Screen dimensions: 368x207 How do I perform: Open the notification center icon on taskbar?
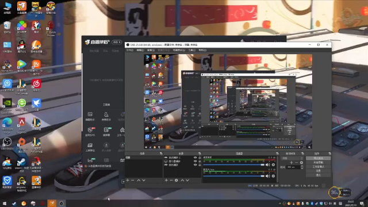(362, 204)
